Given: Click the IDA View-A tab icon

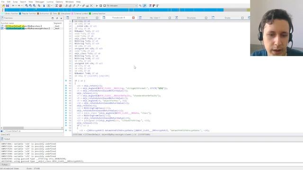Looking at the screenshot, I should click(67, 18).
